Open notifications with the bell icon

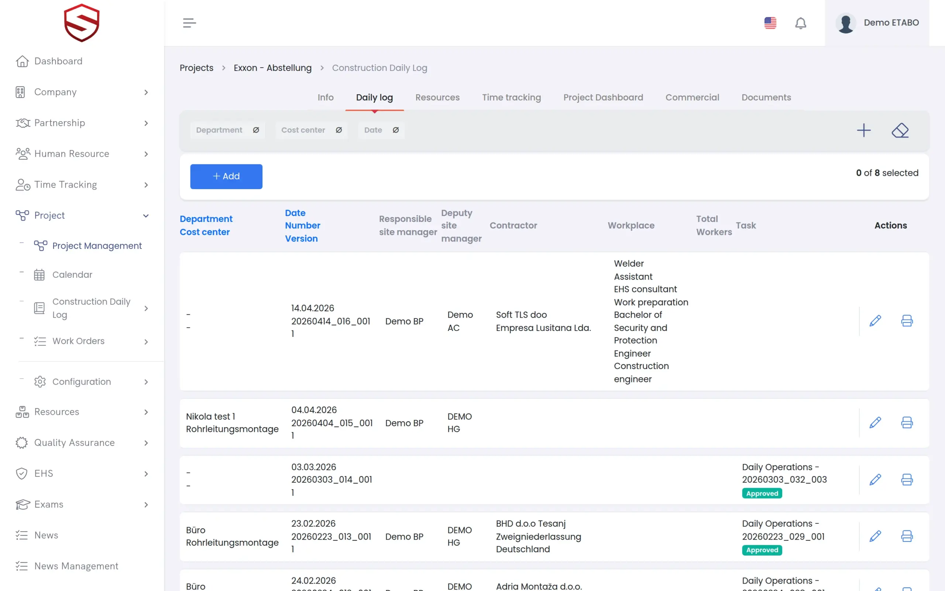(801, 23)
